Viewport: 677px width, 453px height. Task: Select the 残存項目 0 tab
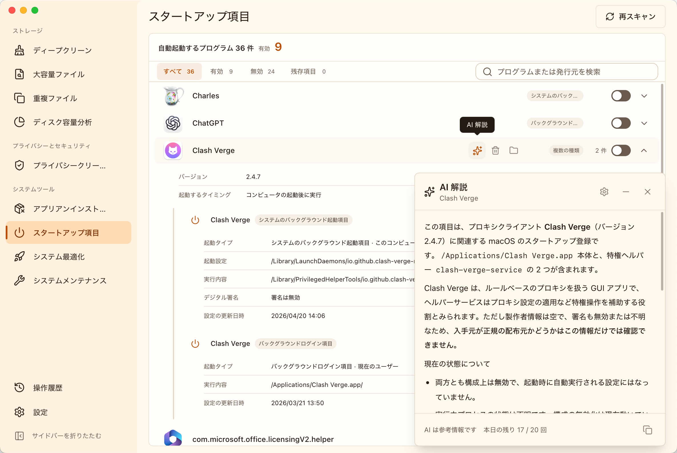308,71
